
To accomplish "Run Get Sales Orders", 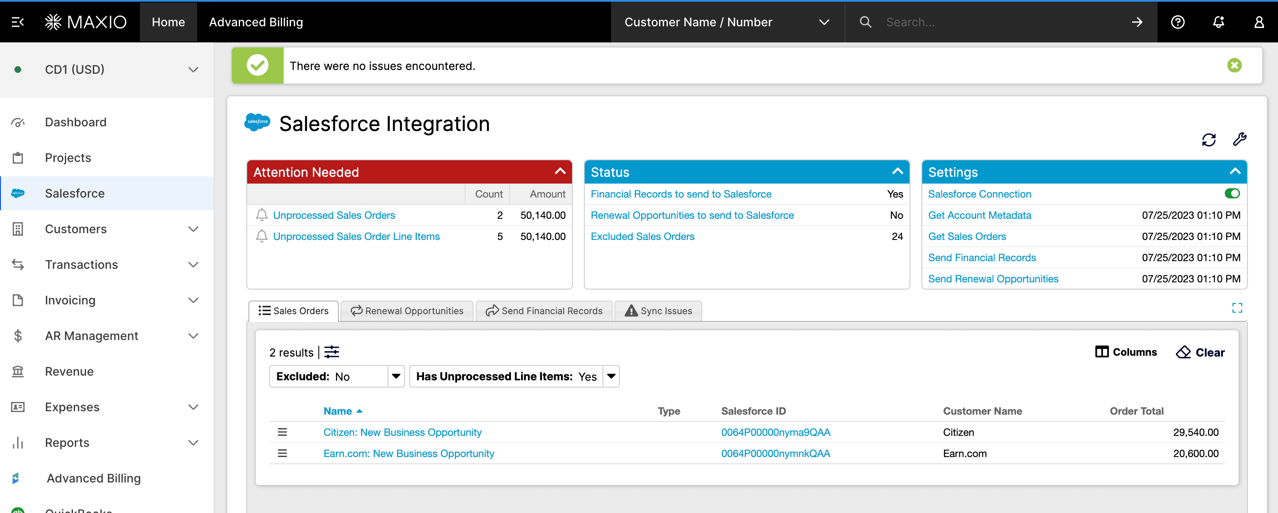I will [x=967, y=237].
